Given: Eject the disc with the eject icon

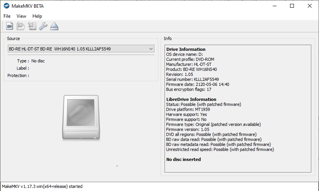Looking at the screenshot, I should 54,26.
